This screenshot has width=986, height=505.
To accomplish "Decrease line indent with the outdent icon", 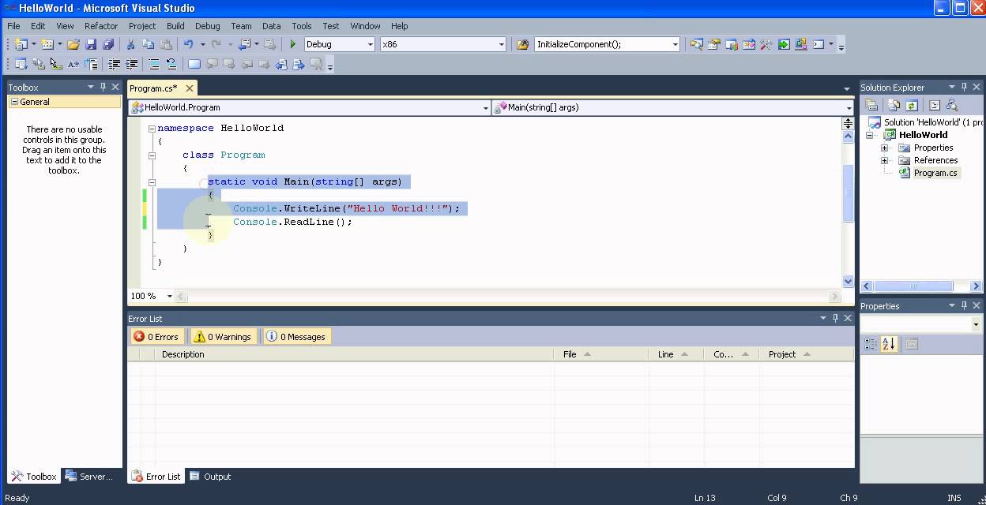I will 114,64.
